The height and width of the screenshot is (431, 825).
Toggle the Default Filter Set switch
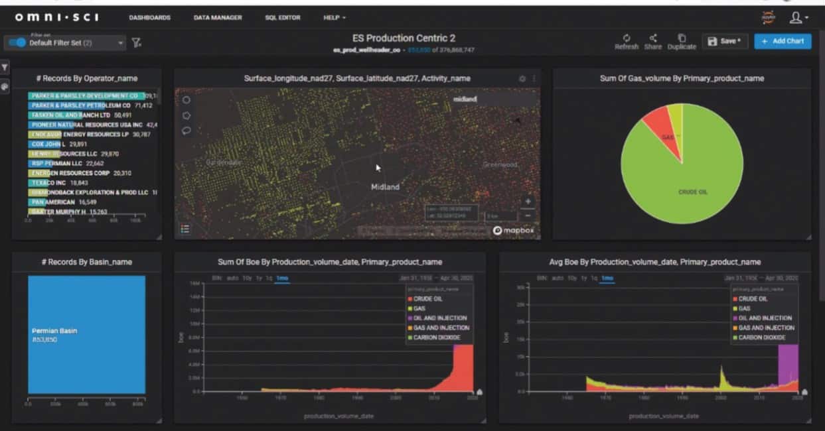(x=18, y=42)
